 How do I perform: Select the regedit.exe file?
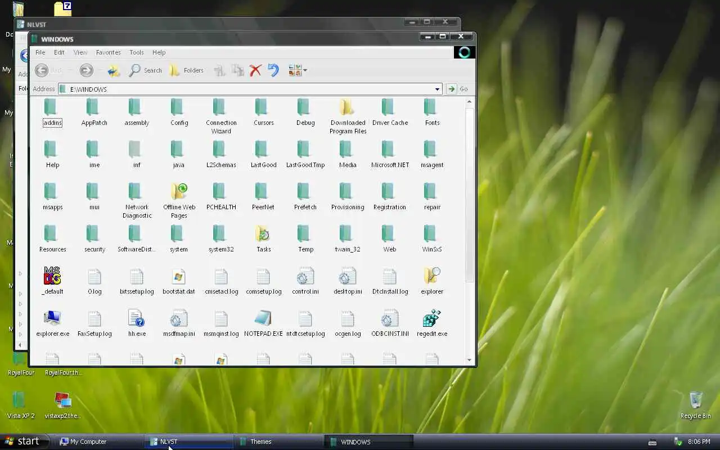(x=432, y=323)
